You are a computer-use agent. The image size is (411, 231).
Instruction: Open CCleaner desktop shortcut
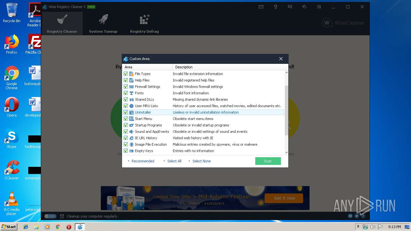pyautogui.click(x=12, y=170)
